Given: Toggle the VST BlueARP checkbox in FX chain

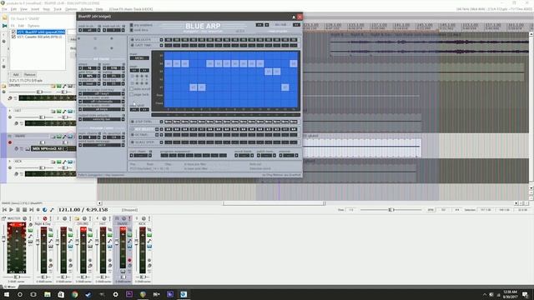Looking at the screenshot, I should [x=13, y=32].
